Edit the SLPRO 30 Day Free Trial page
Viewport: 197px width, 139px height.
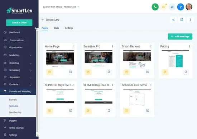tap(50, 111)
